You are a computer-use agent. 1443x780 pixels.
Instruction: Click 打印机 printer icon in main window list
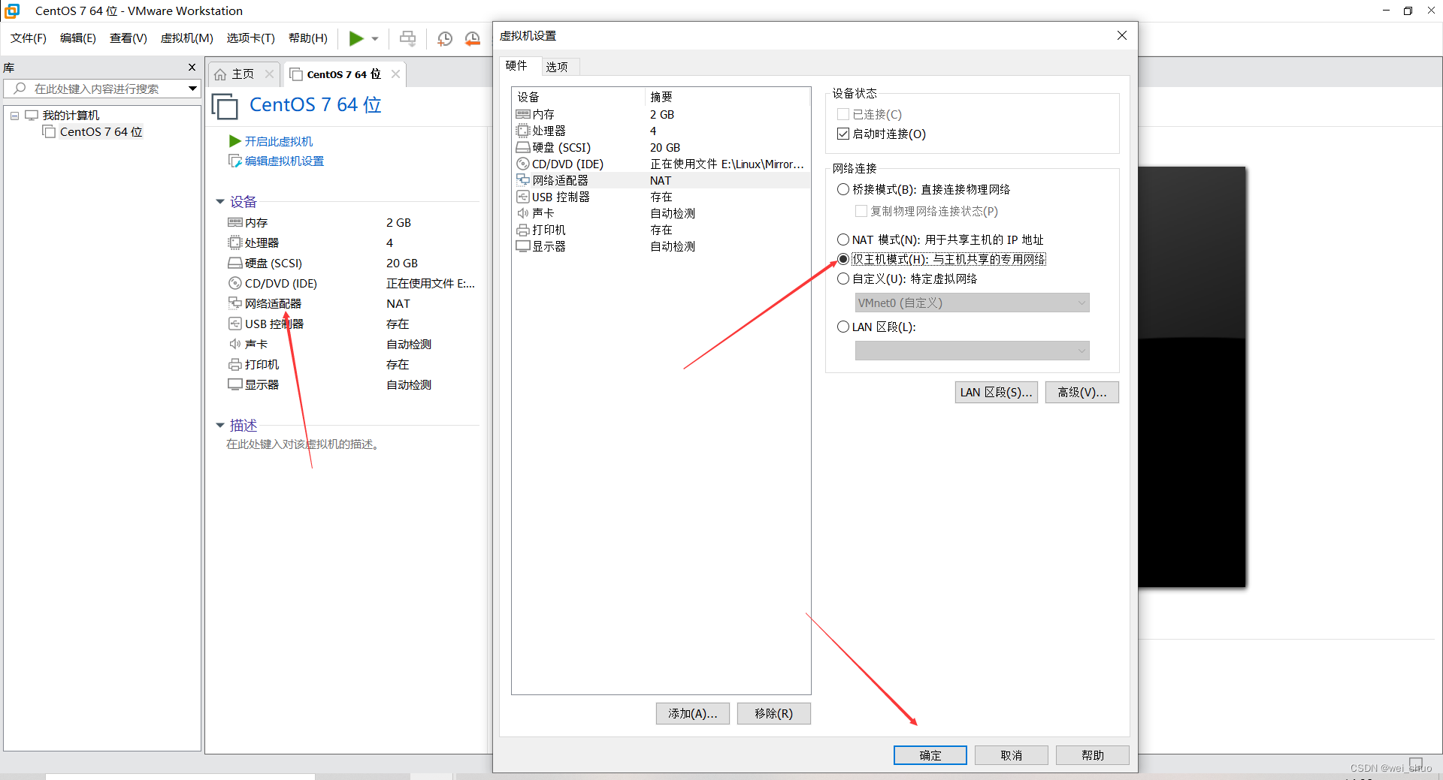[235, 364]
